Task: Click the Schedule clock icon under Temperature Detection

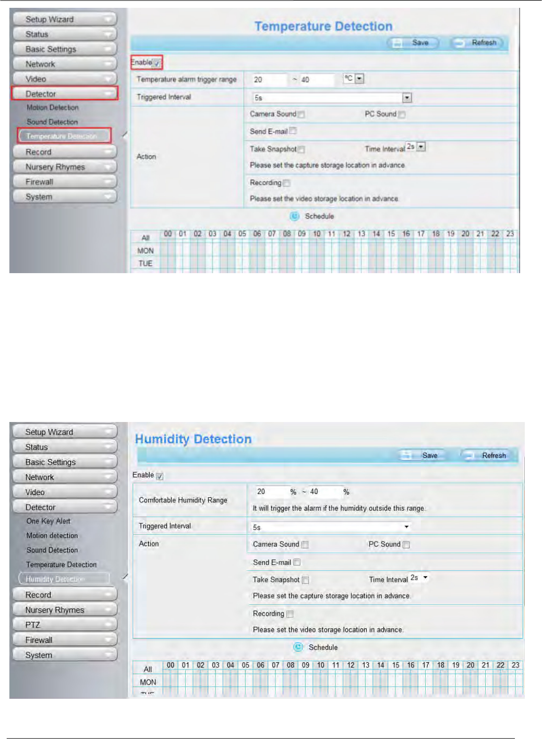Action: point(295,216)
